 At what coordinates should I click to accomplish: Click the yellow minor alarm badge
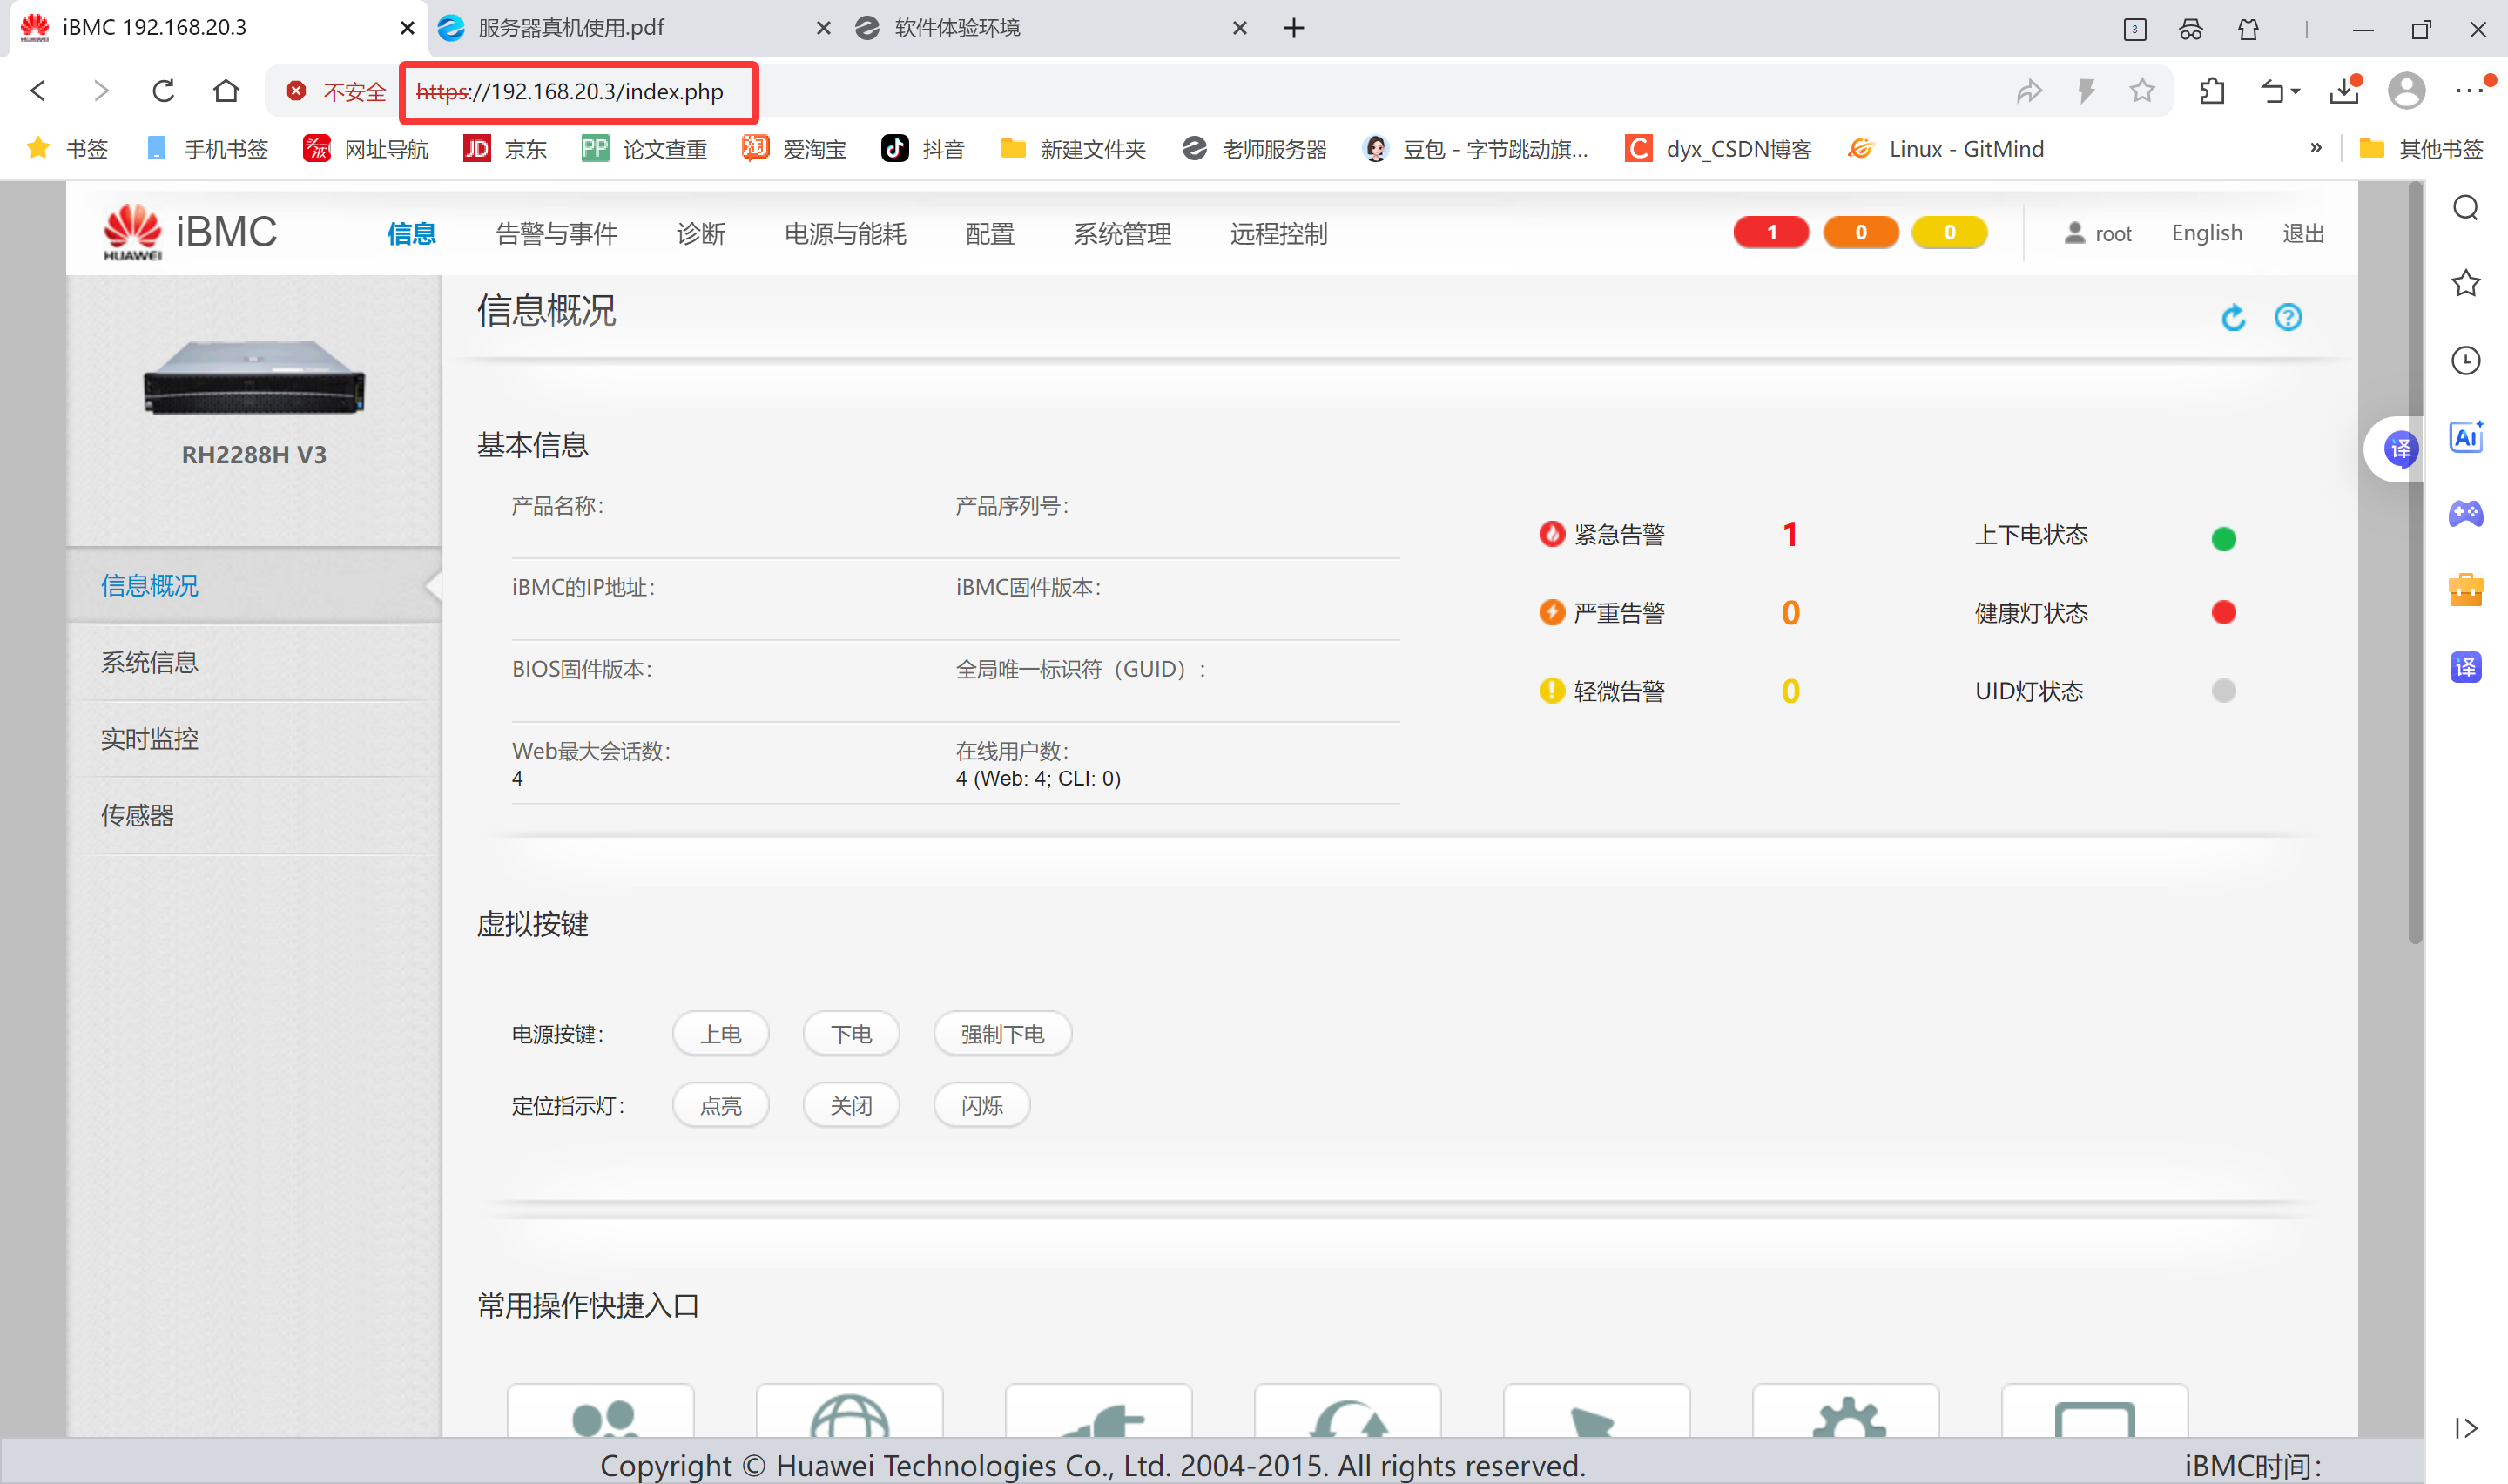pyautogui.click(x=1948, y=233)
